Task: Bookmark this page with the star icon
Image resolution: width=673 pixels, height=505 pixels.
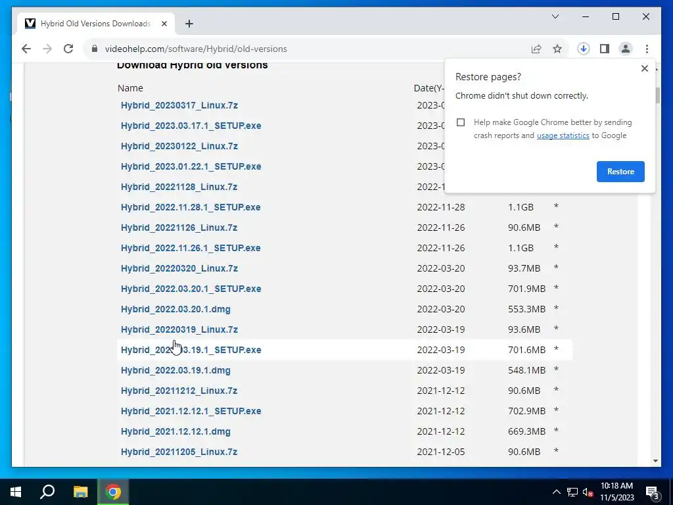Action: coord(557,49)
